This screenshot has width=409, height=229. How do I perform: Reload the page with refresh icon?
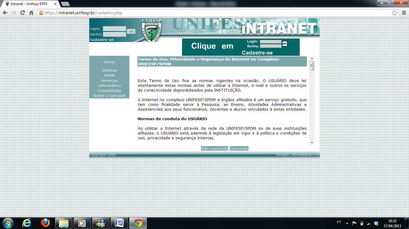click(22, 13)
